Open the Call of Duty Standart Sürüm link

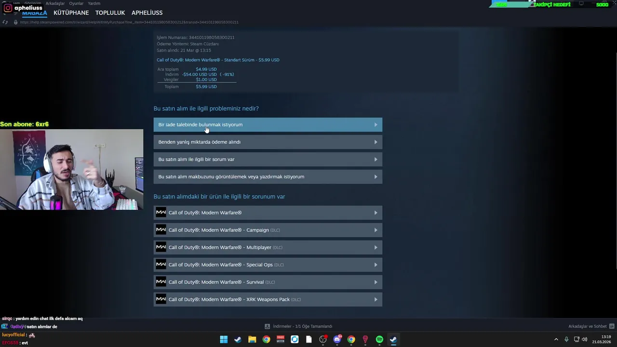click(218, 60)
